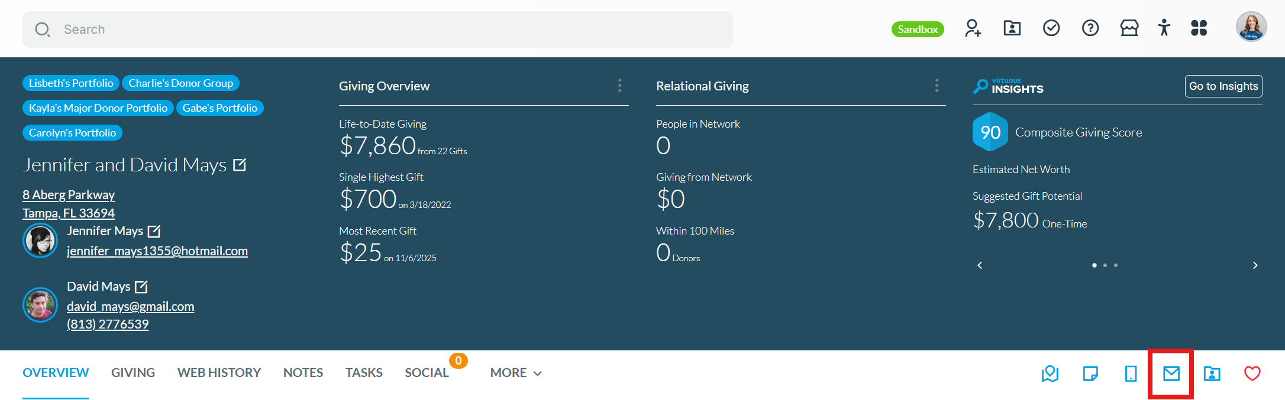Open Relational Giving three-dot options menu

(937, 86)
